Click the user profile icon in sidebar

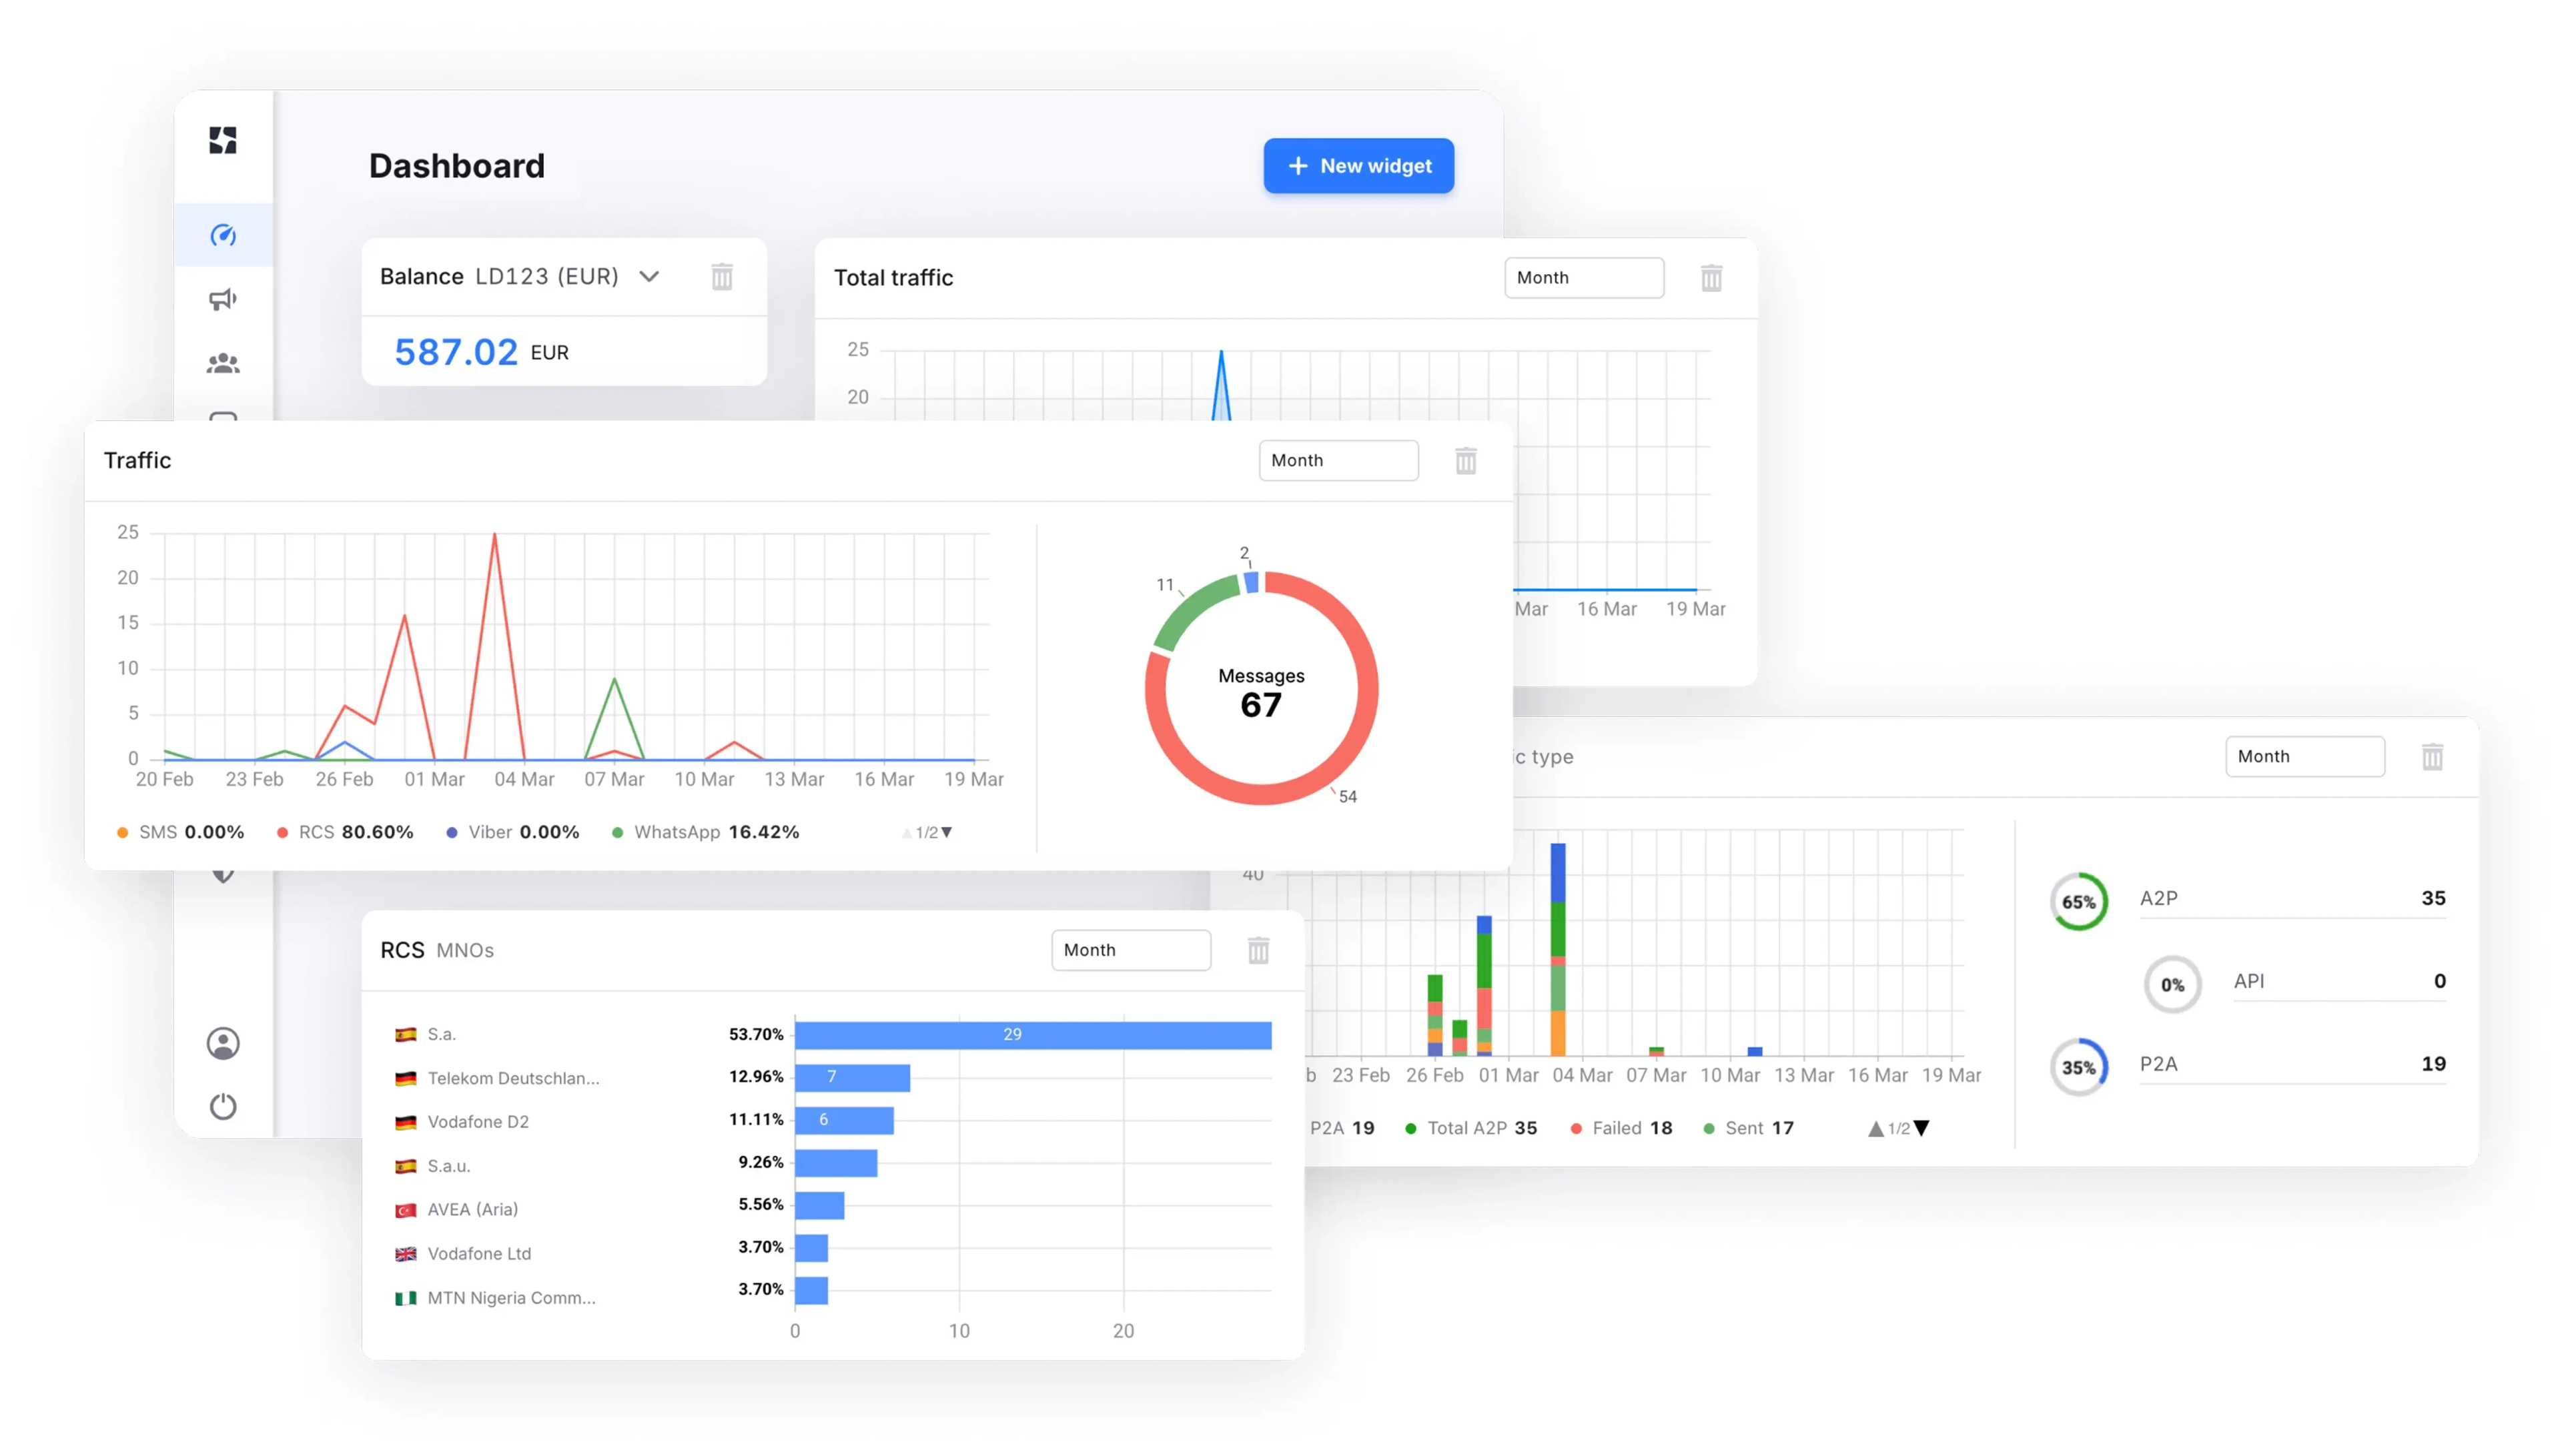point(222,1043)
